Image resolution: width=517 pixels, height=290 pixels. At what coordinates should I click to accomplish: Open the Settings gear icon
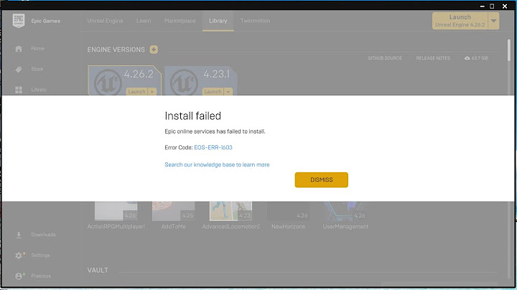pyautogui.click(x=19, y=256)
